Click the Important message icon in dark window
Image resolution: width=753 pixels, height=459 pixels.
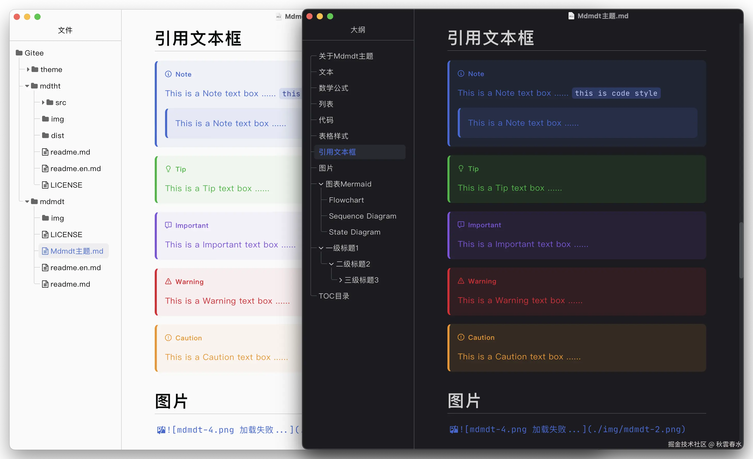click(461, 225)
